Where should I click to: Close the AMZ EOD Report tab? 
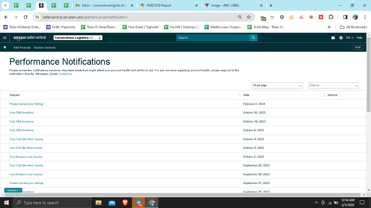coord(197,5)
